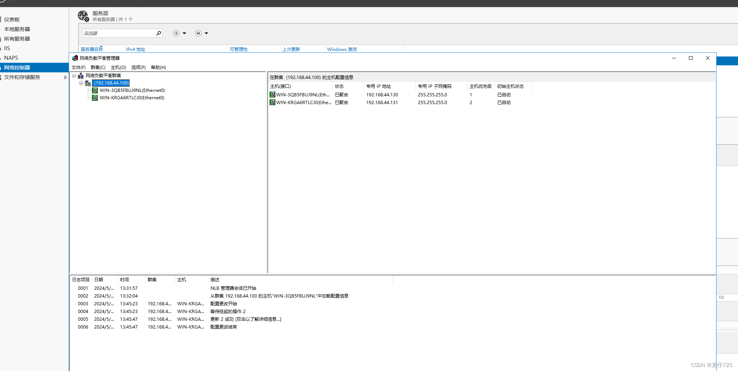Viewport: 738px width, 371px height.
Task: Click the cluster icon beside 192.168.44.100
Action: pos(88,83)
